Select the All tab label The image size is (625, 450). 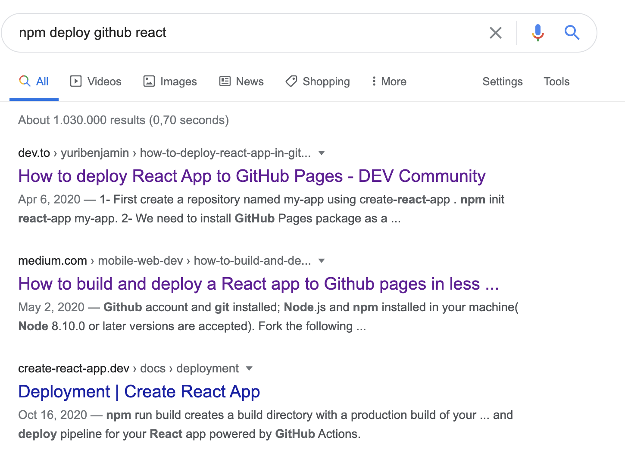[x=42, y=81]
